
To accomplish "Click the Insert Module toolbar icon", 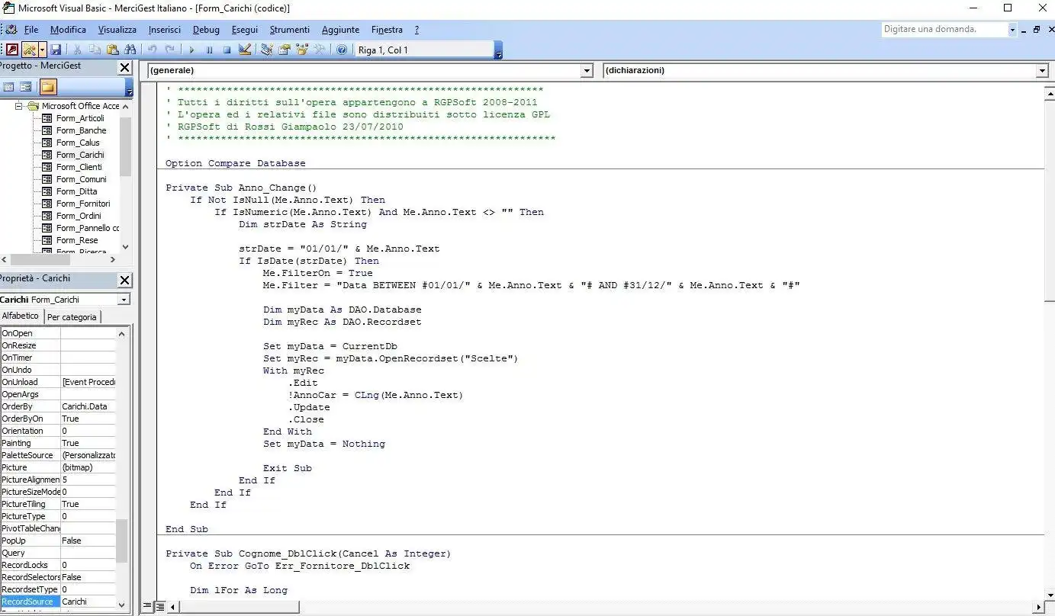I will click(29, 50).
